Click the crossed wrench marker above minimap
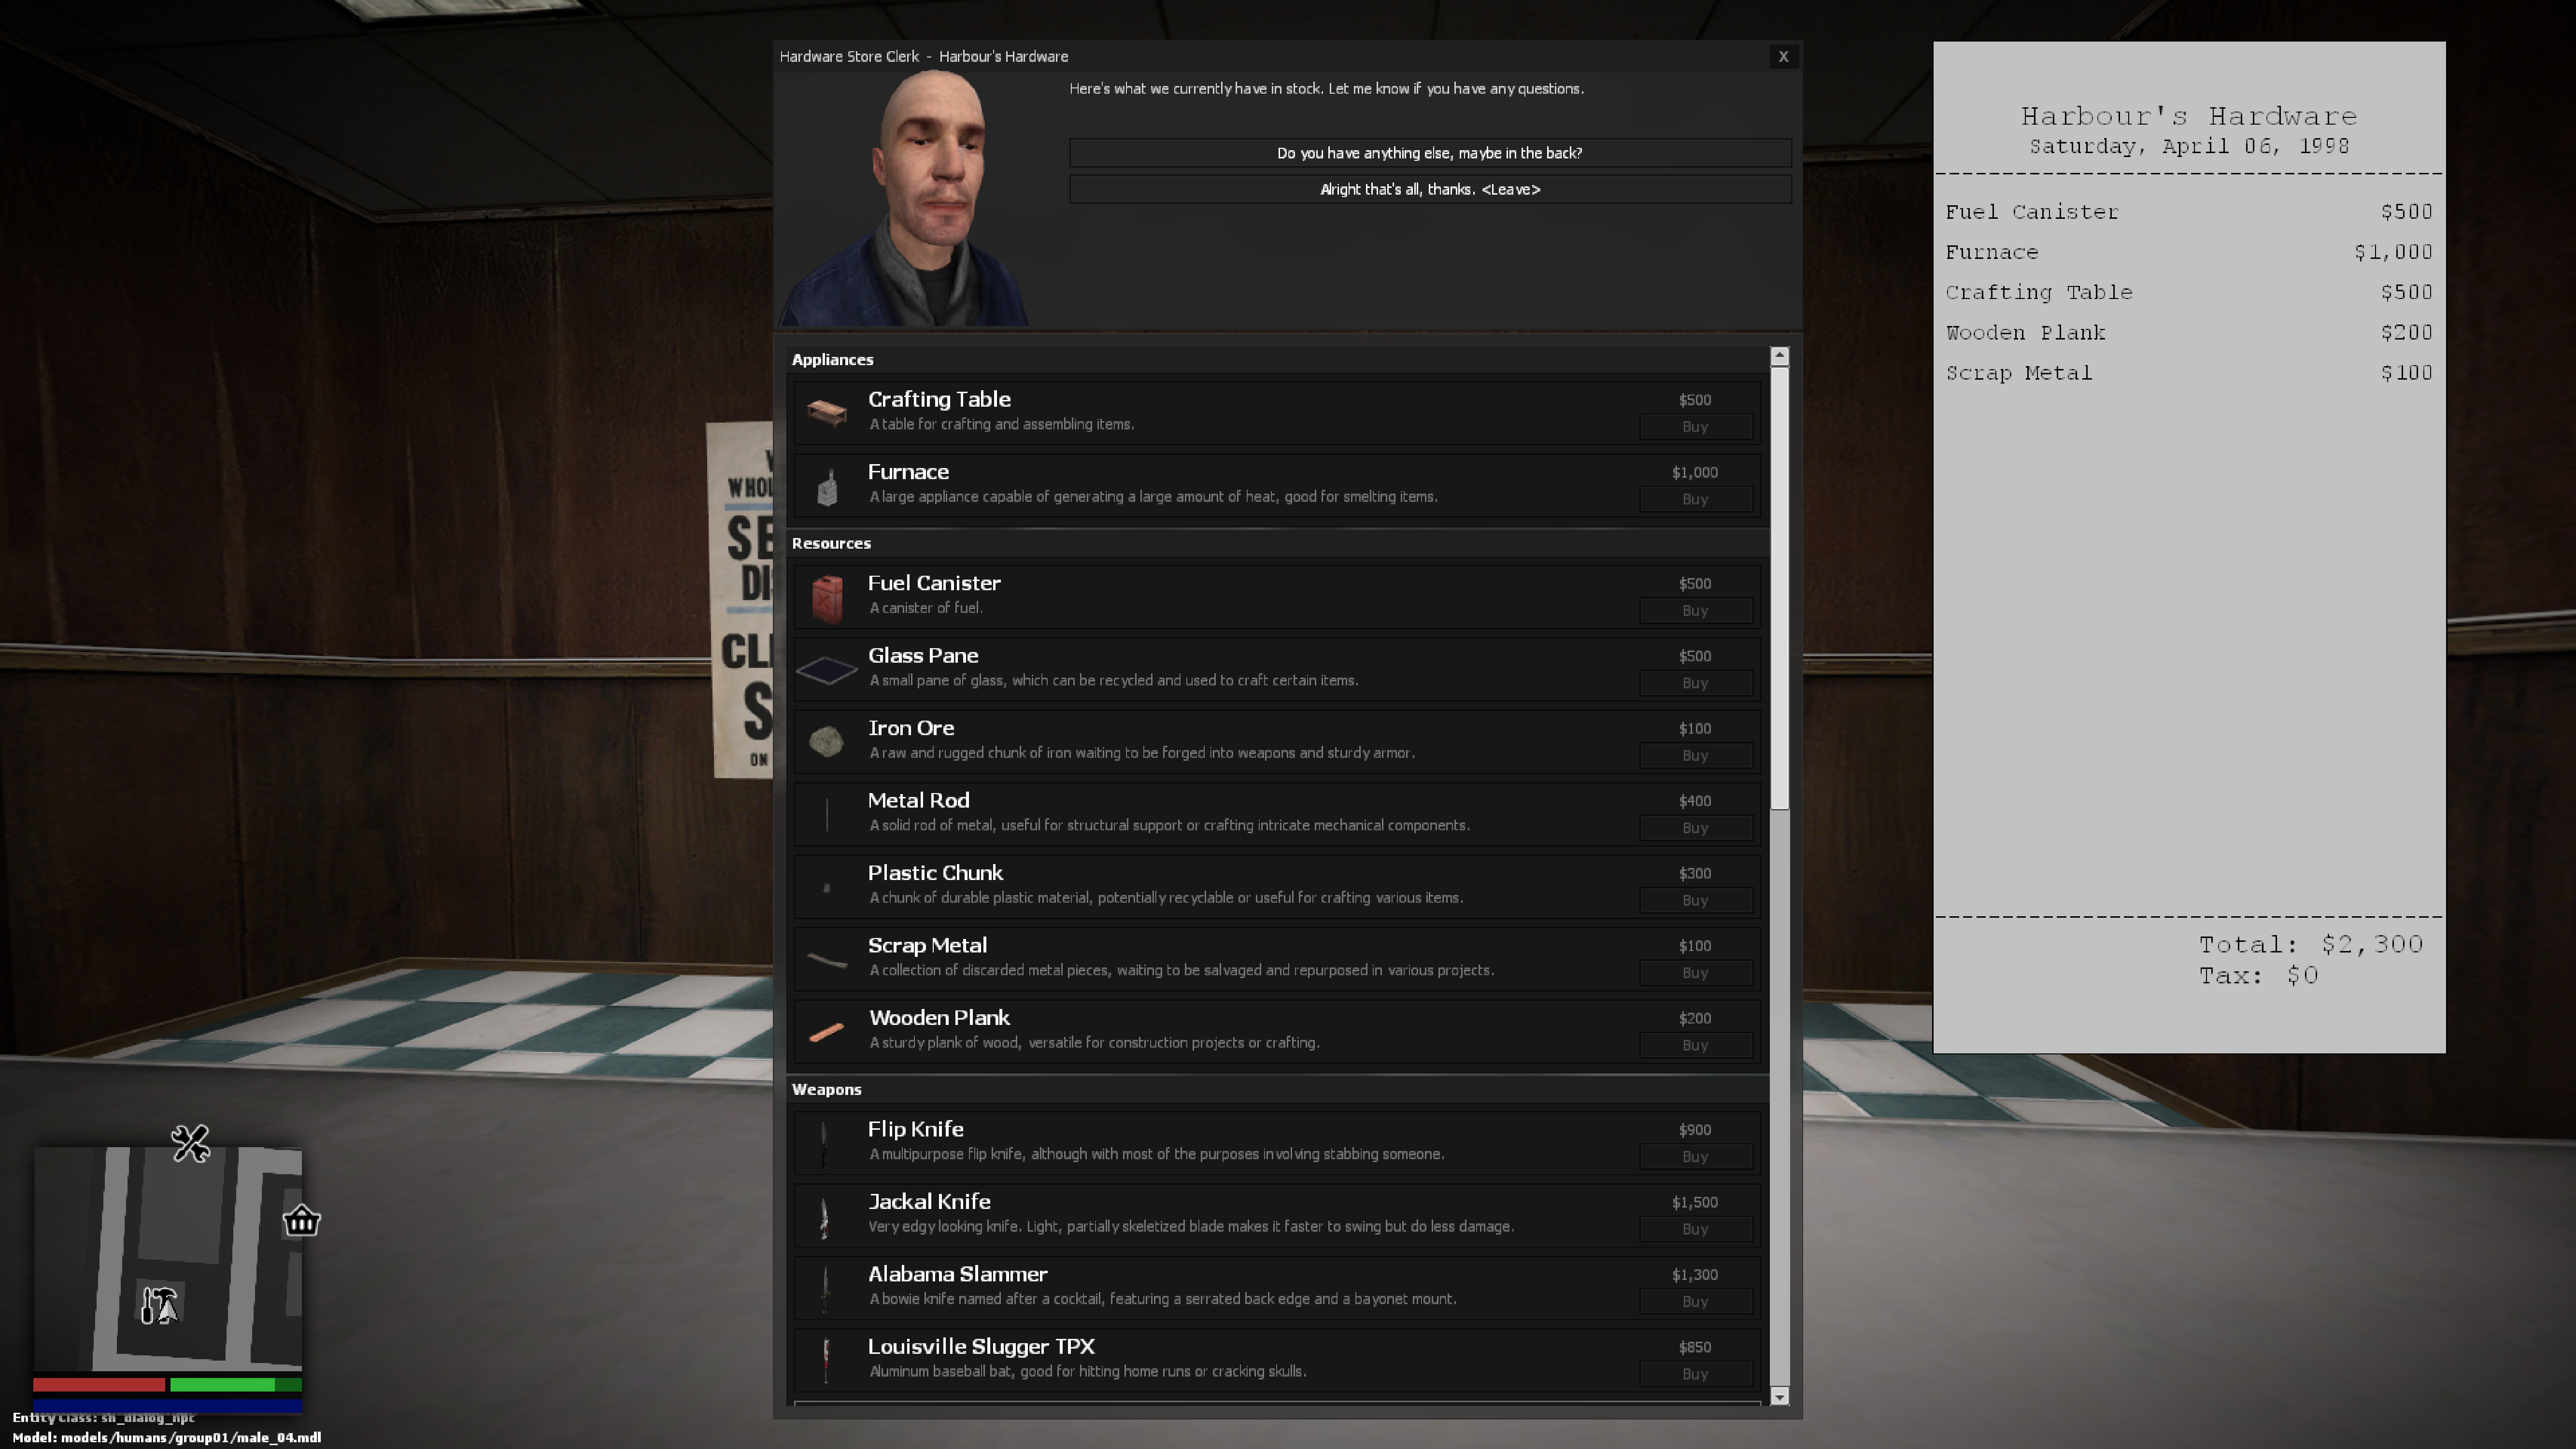This screenshot has height=1449, width=2576. [x=190, y=1143]
